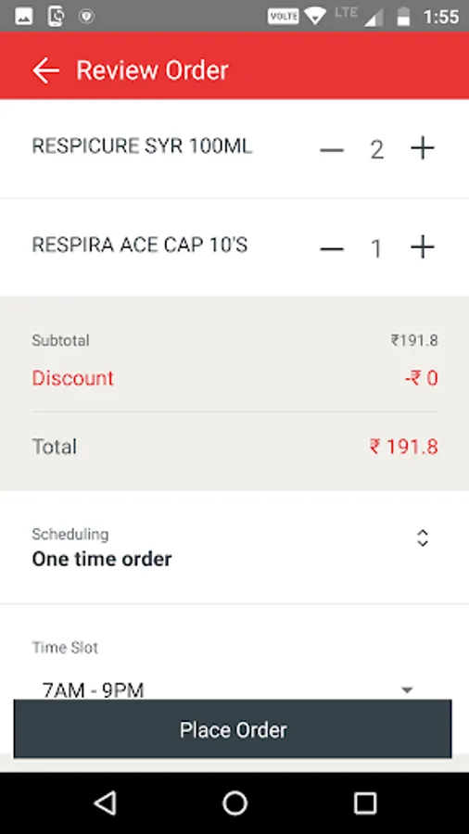Increase quantity of RESPIRA ACE CAP 10'S

point(423,247)
